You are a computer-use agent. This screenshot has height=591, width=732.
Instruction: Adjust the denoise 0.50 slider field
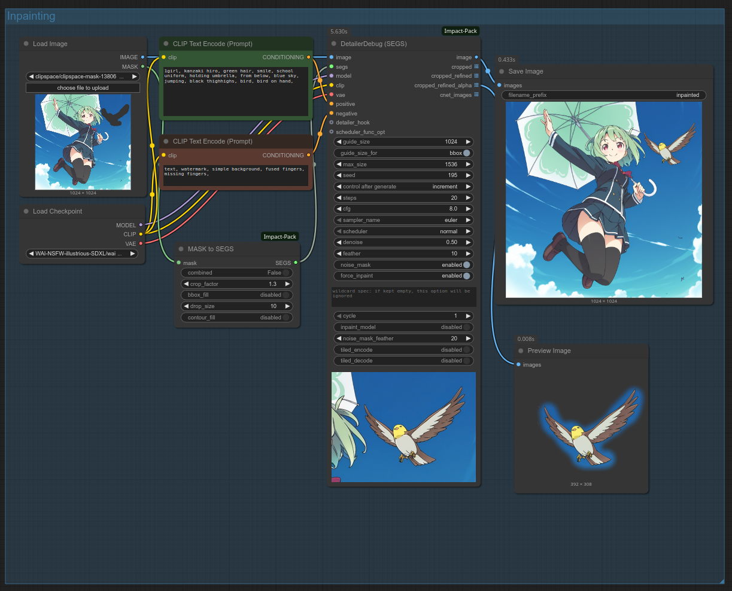point(403,242)
